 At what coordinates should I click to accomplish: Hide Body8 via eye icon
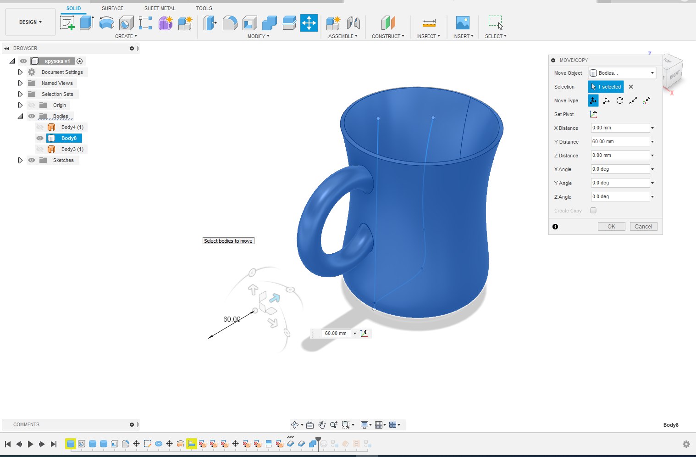pos(40,138)
